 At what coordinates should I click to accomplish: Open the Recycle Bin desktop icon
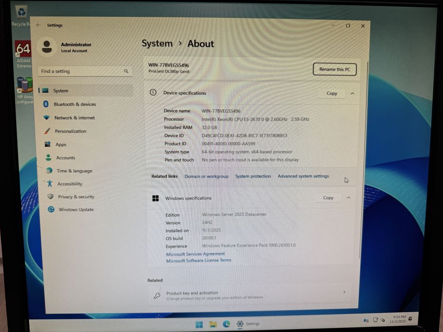(x=21, y=17)
